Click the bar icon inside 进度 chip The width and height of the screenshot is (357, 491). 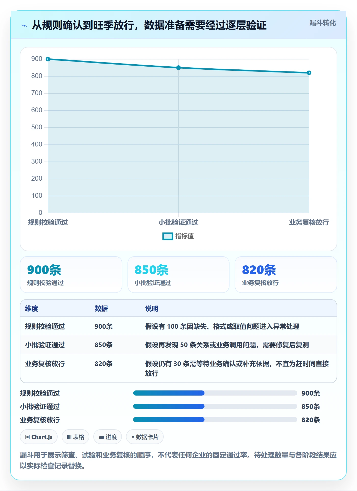click(101, 437)
